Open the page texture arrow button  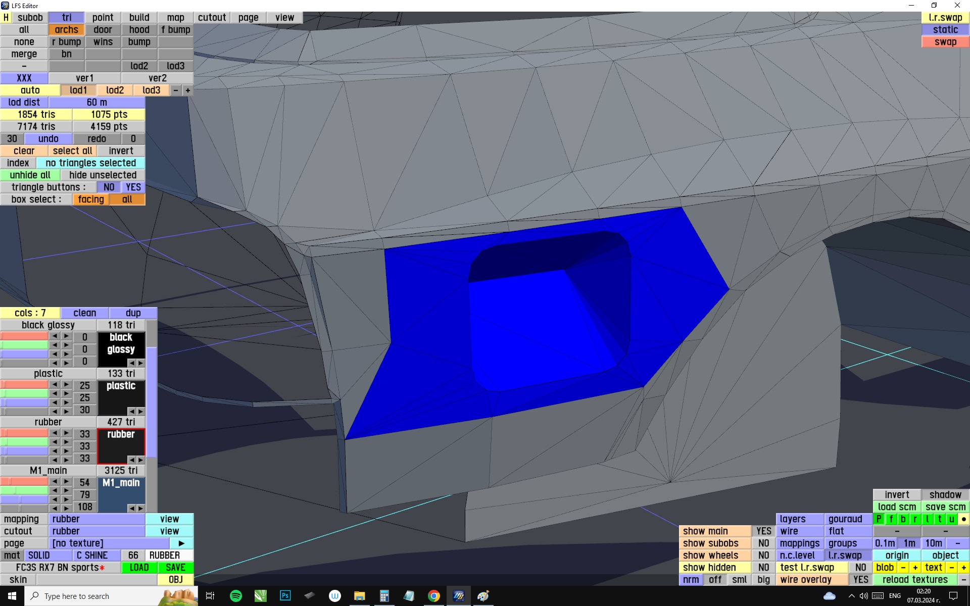[181, 543]
